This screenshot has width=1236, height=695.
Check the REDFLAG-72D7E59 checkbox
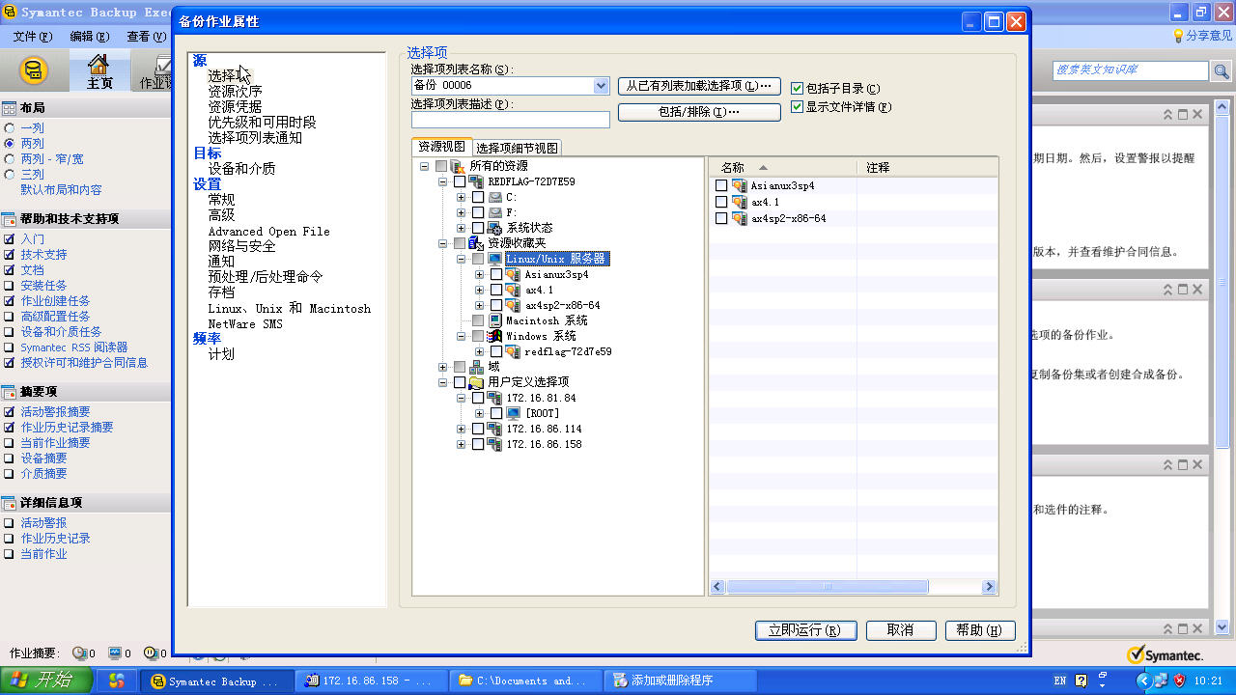[x=460, y=182]
